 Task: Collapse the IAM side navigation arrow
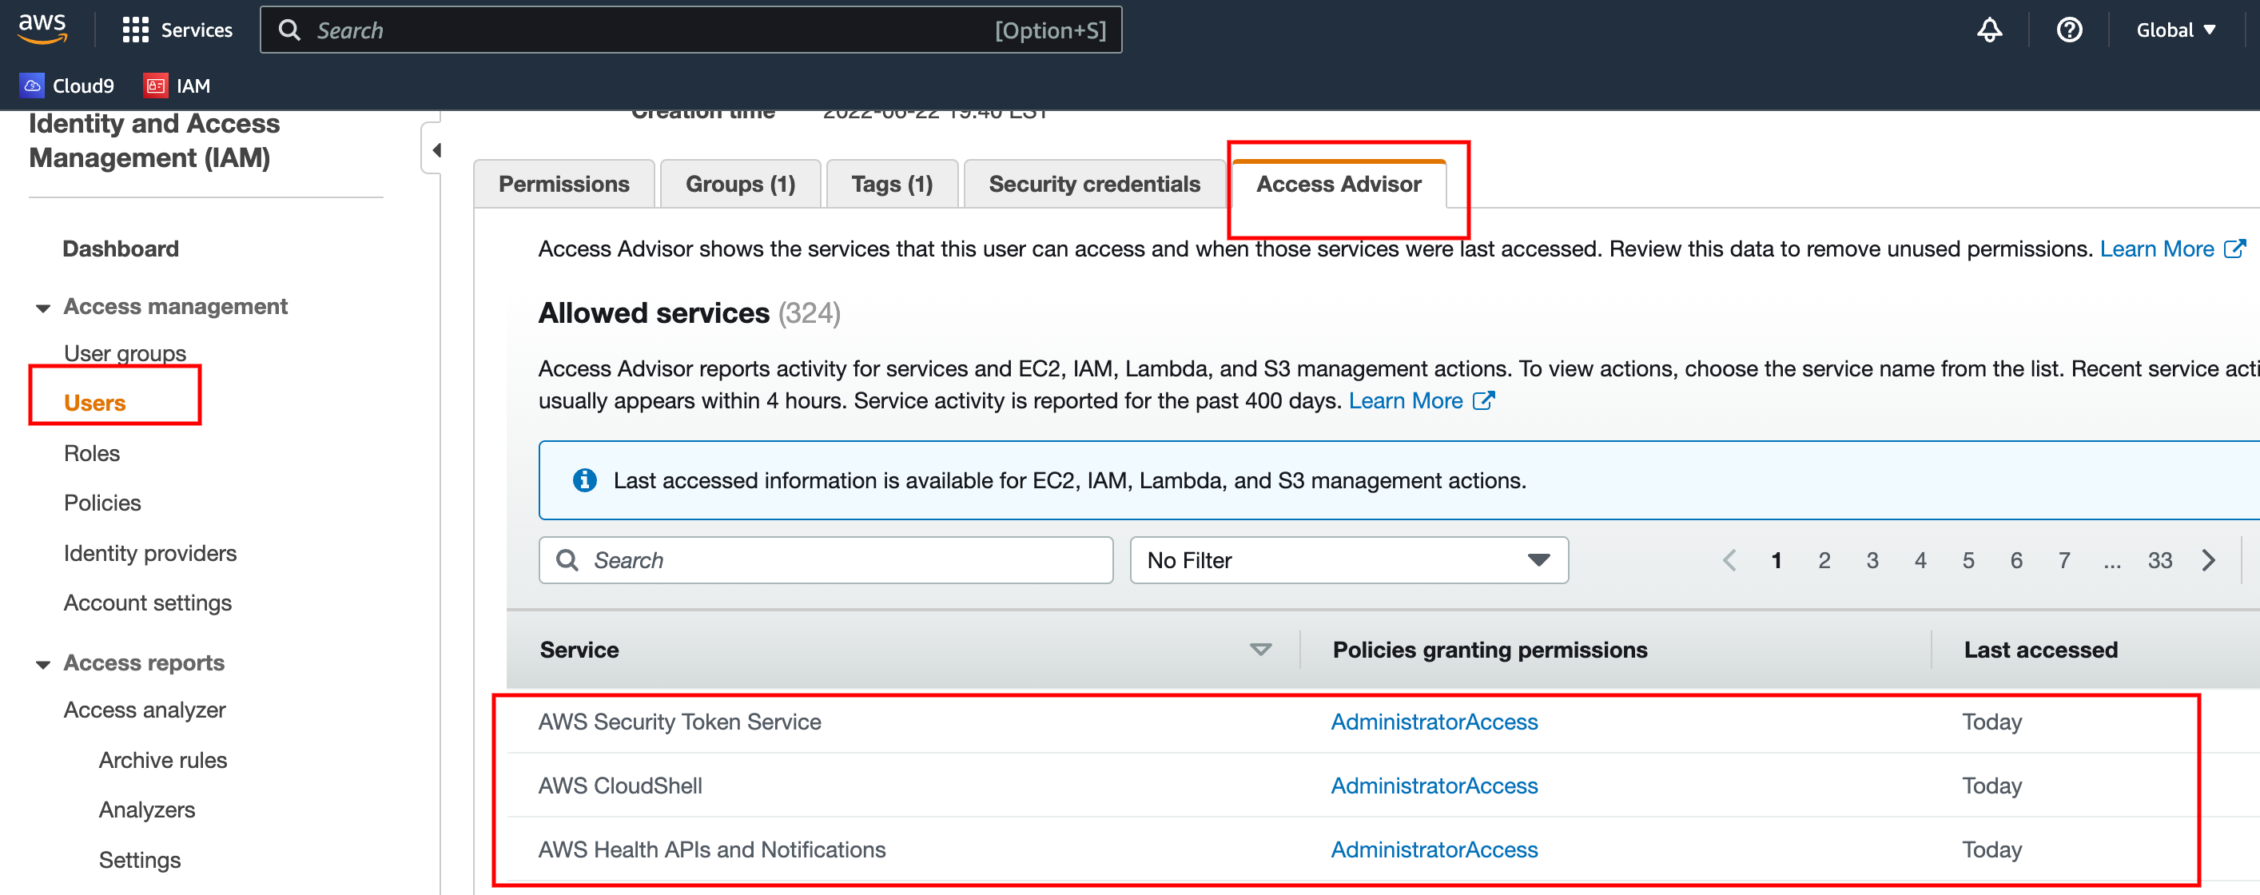pyautogui.click(x=436, y=150)
